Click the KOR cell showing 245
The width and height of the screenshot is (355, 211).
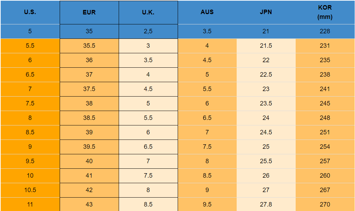pyautogui.click(x=325, y=103)
